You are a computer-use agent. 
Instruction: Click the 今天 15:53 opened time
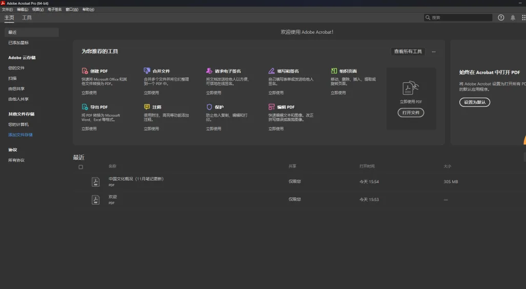click(x=369, y=199)
